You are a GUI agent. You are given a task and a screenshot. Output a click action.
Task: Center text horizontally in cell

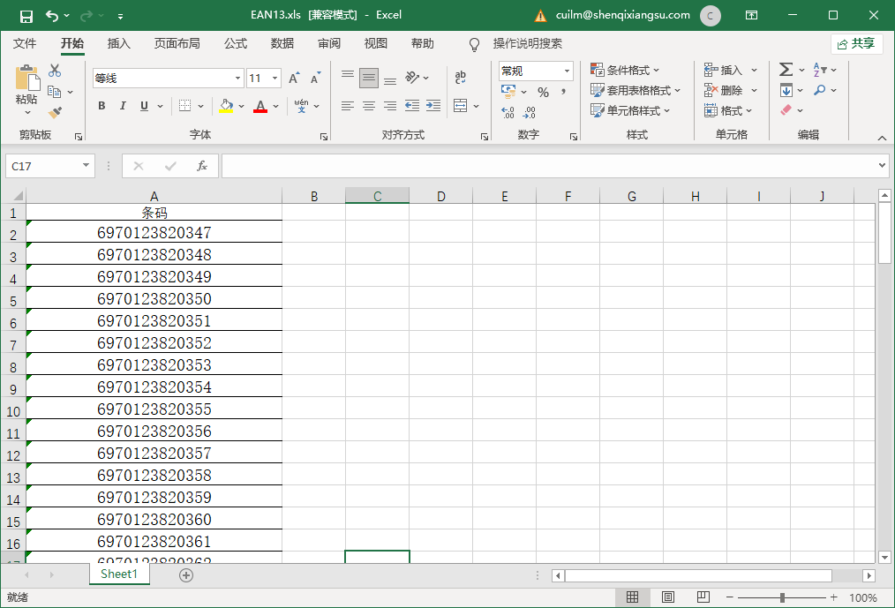pos(369,106)
